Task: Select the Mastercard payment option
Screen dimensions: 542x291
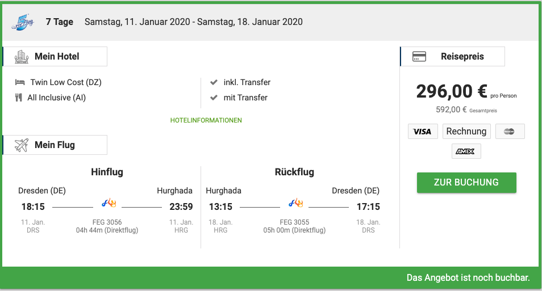Action: tap(510, 132)
